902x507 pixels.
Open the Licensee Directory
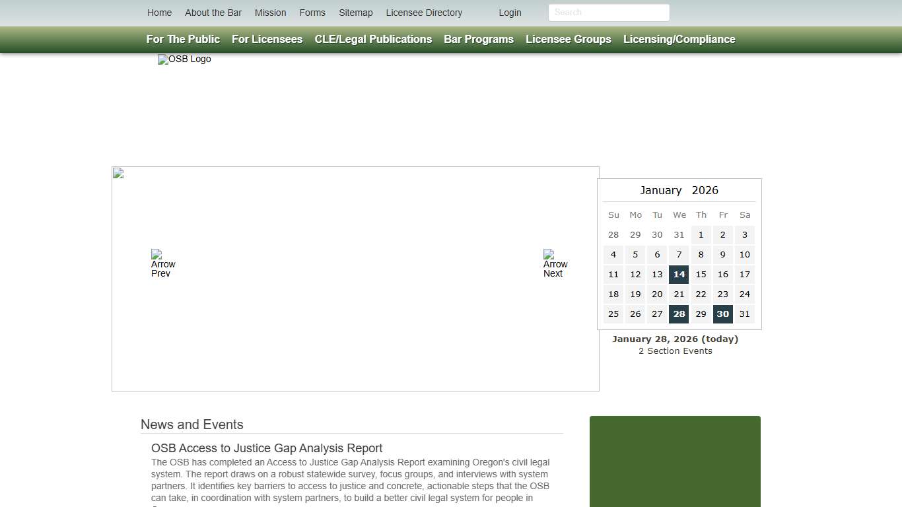(424, 13)
